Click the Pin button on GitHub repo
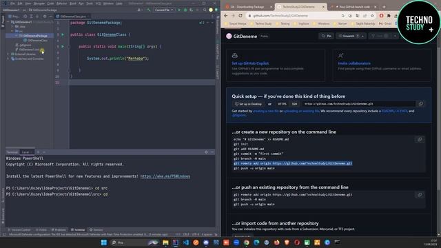This screenshot has width=441, height=248. tap(327, 36)
